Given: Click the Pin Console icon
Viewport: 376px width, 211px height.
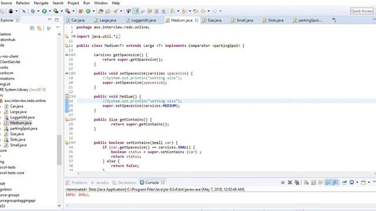Looking at the screenshot, I should pyautogui.click(x=345, y=182).
